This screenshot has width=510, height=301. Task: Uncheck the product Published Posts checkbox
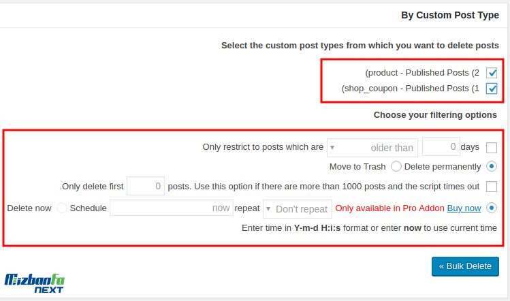492,73
